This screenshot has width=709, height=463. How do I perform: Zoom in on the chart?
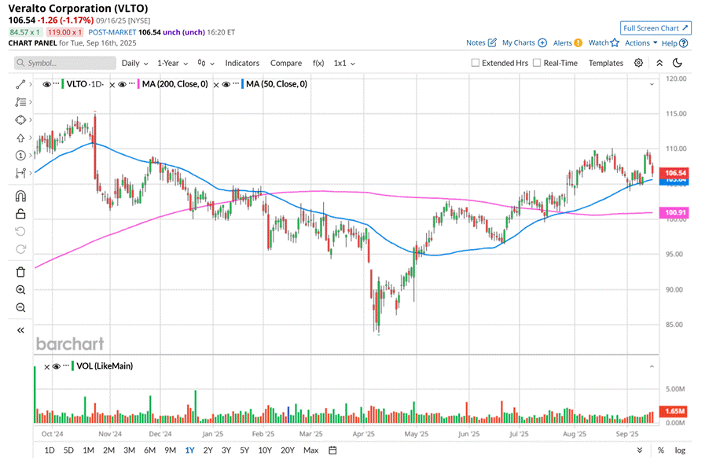click(20, 290)
